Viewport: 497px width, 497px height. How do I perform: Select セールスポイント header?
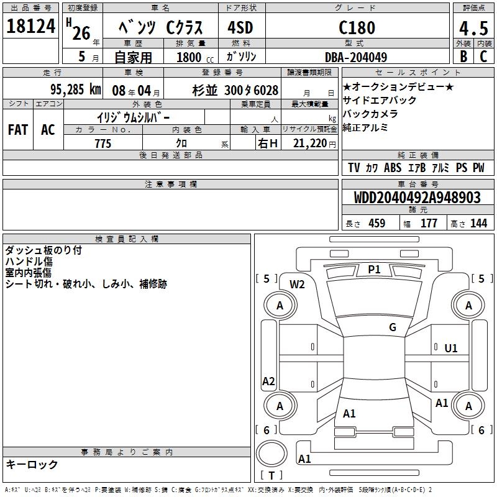(x=418, y=73)
